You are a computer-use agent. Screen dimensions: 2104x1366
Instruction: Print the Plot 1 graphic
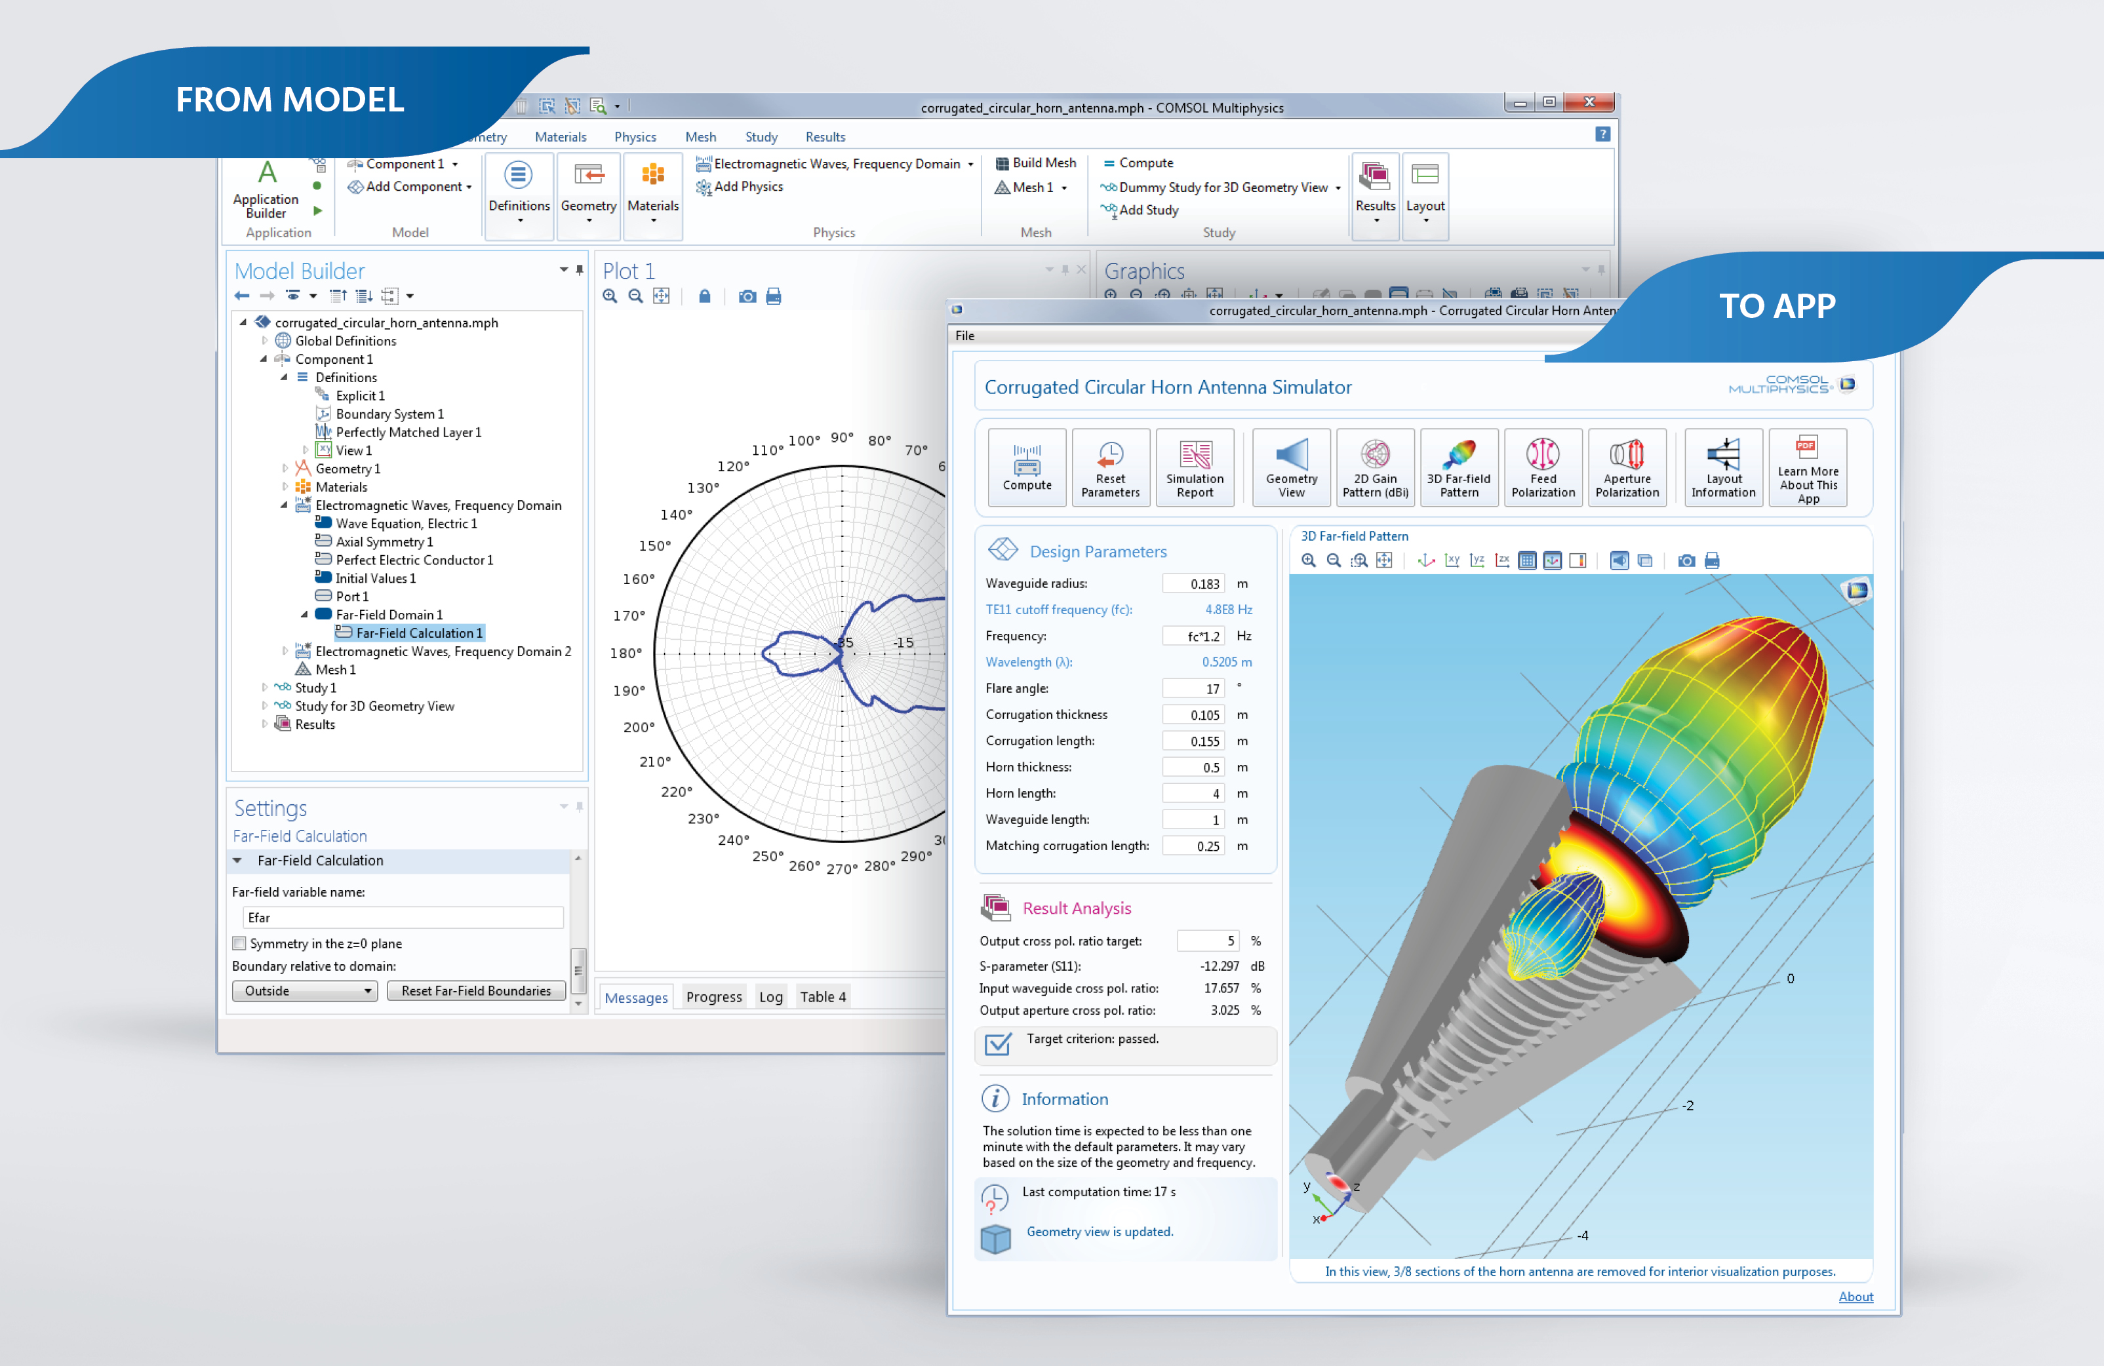774,296
